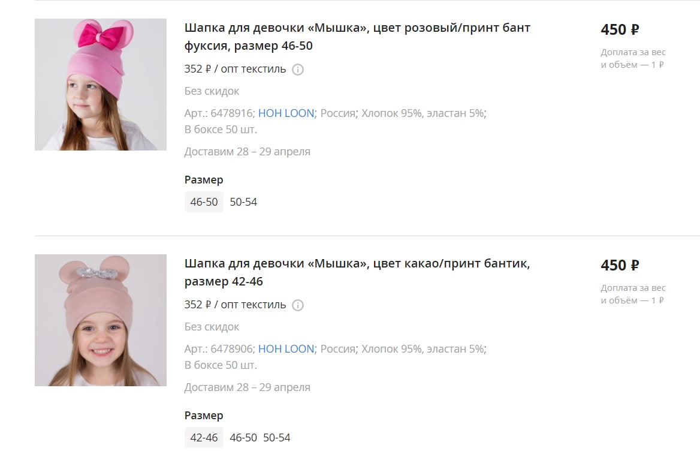700x457 pixels.
Task: Choose size 50-54 for the cocoa hat
Action: click(277, 437)
